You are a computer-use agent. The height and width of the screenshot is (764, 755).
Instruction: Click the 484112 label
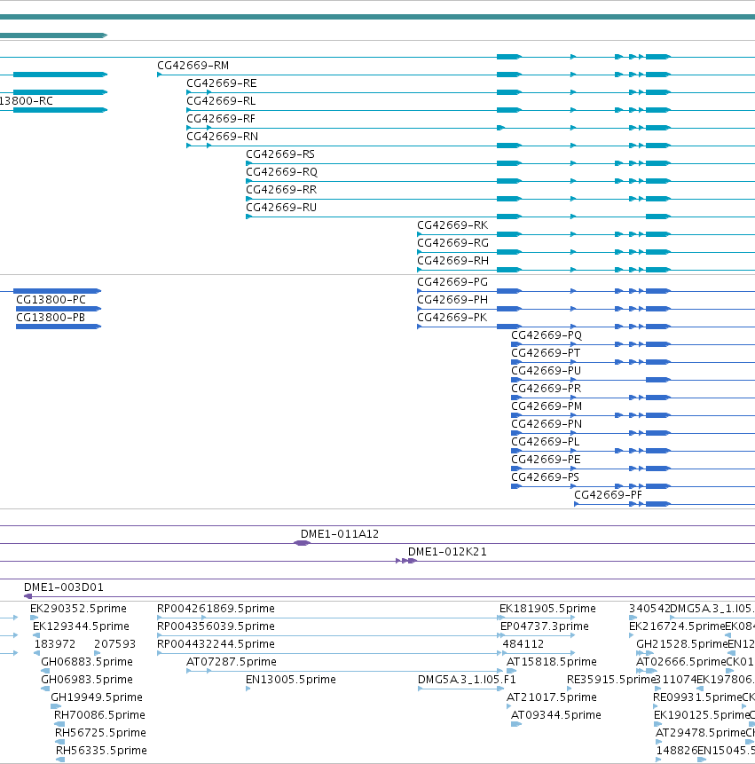point(523,644)
